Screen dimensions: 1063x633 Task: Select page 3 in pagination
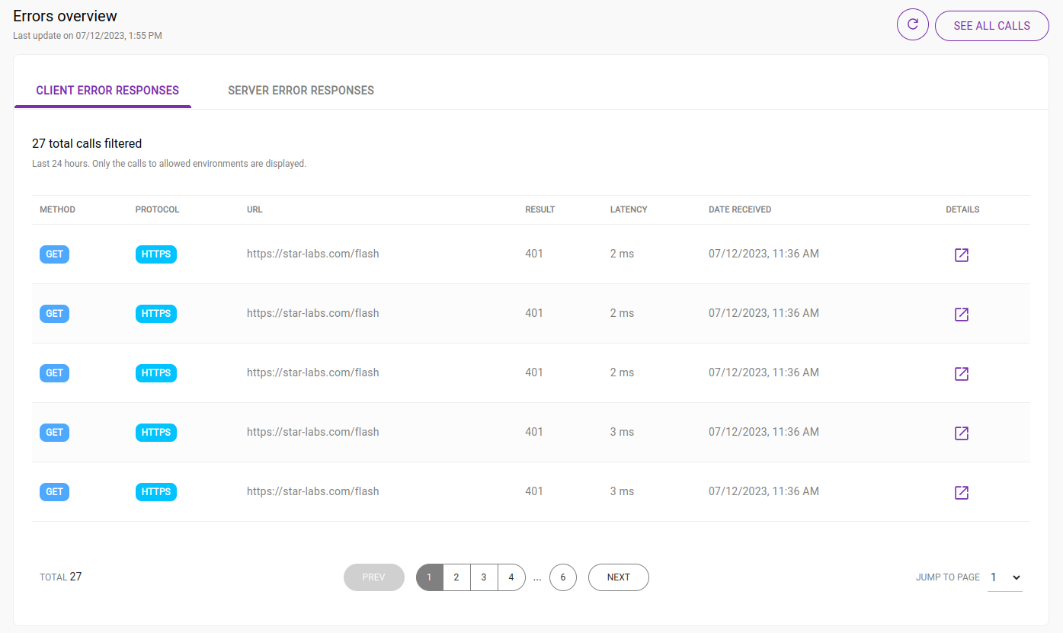tap(484, 577)
